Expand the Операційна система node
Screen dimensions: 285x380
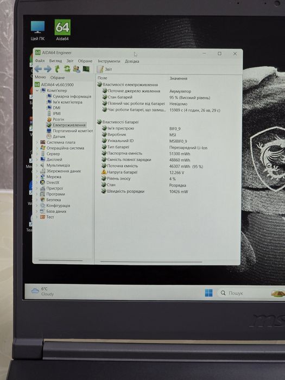click(37, 148)
